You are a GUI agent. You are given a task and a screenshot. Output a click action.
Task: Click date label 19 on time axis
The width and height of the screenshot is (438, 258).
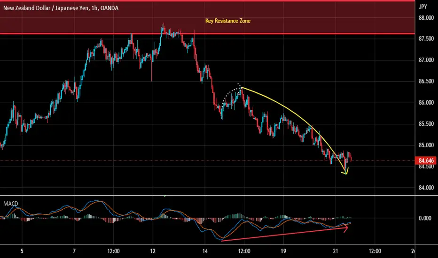click(x=283, y=251)
